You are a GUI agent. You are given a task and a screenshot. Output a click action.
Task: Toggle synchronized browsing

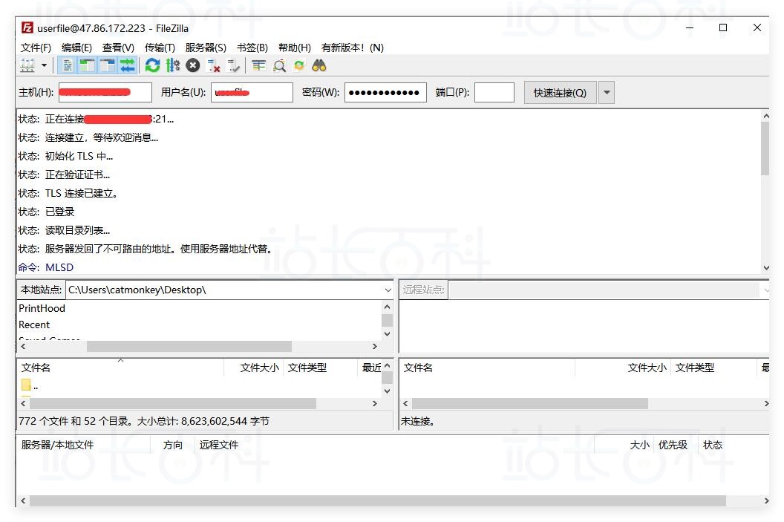[x=299, y=65]
